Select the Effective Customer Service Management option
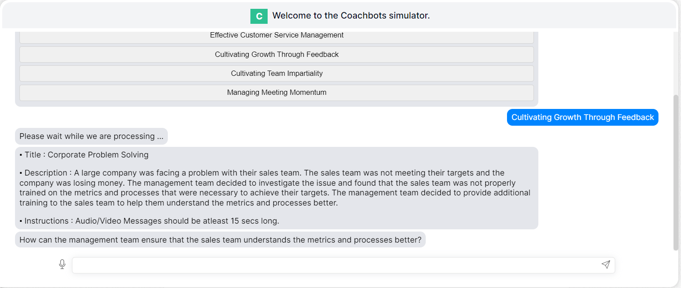The width and height of the screenshot is (681, 288). tap(276, 36)
